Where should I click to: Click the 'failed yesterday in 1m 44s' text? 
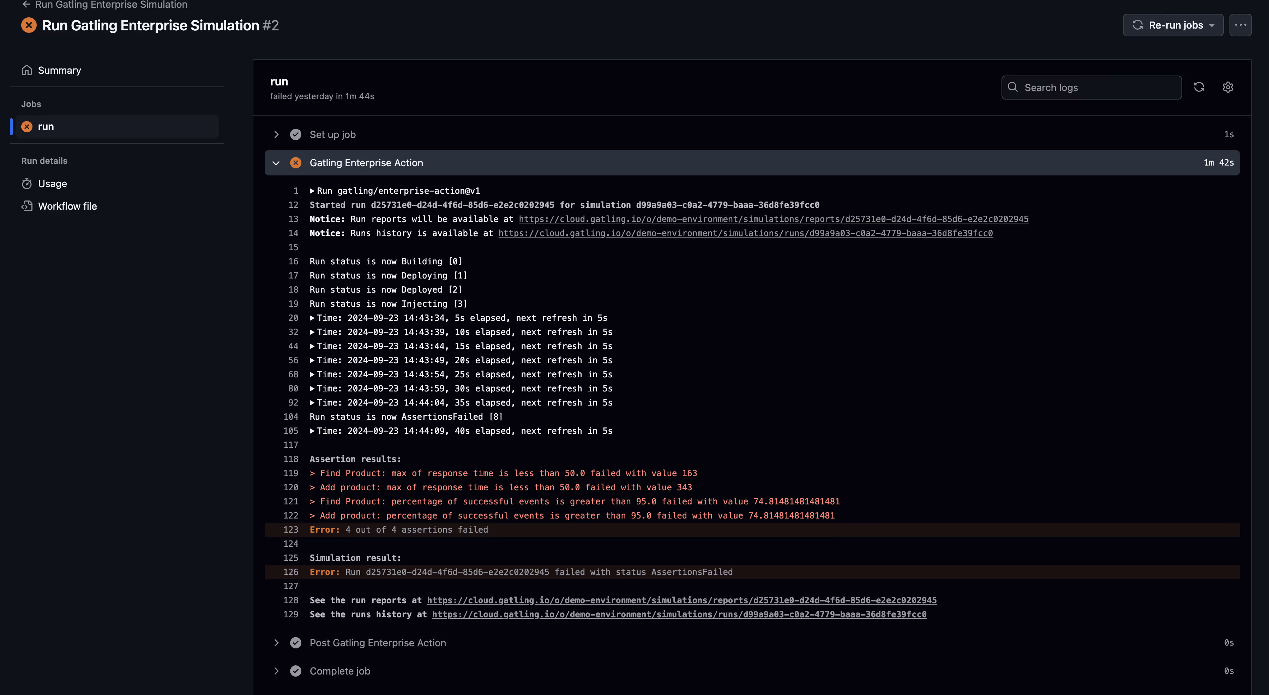click(x=322, y=97)
